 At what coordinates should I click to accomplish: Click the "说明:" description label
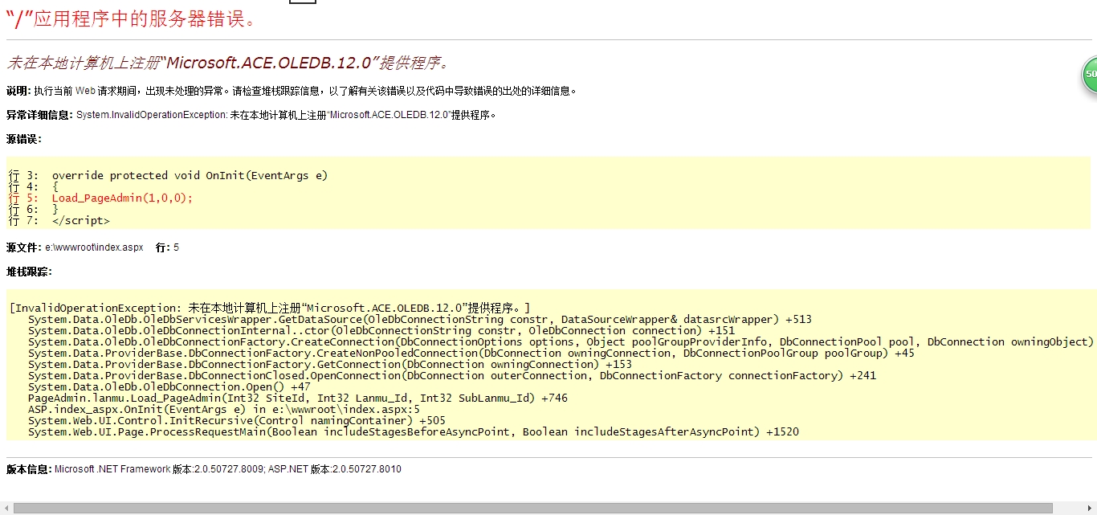click(x=18, y=91)
